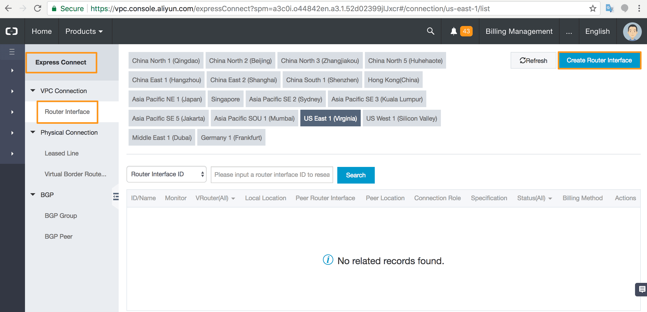Collapse the BGP section
Image resolution: width=647 pixels, height=312 pixels.
[x=33, y=194]
